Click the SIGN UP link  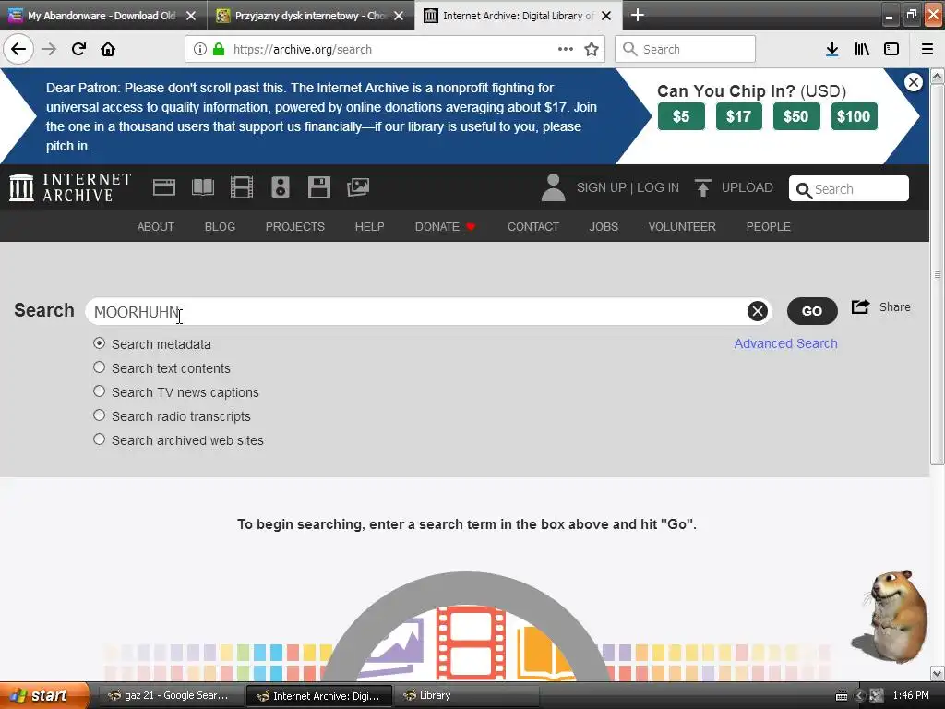[602, 187]
